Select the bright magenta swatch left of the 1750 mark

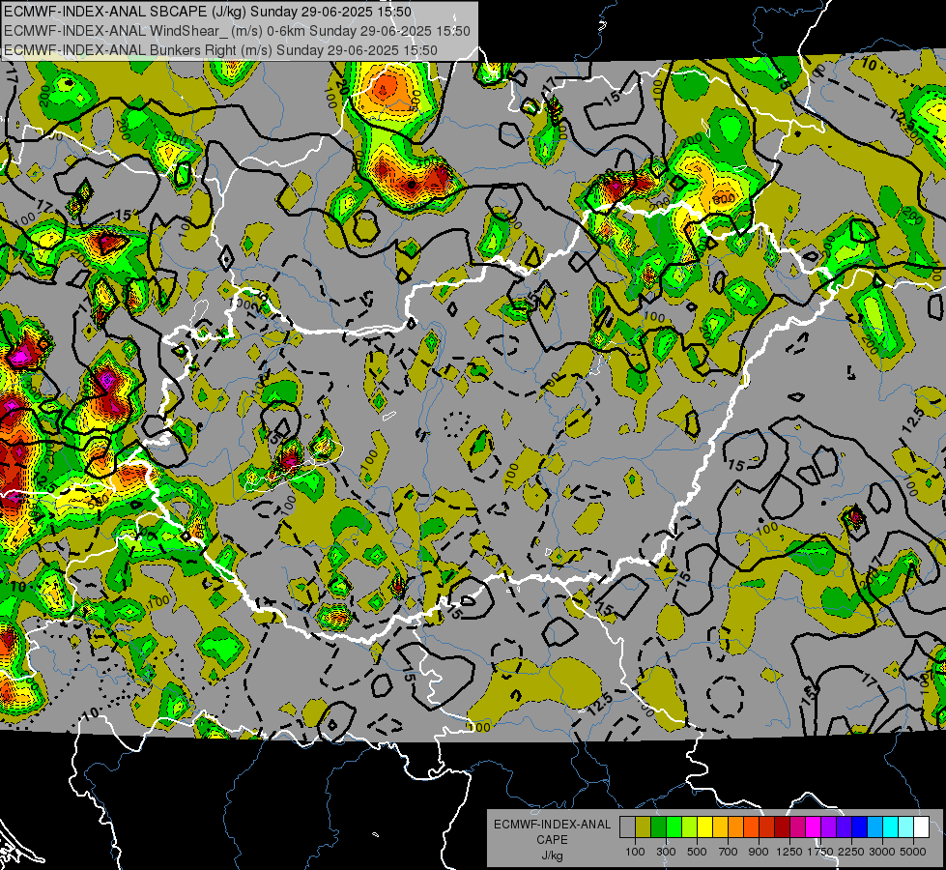click(x=814, y=827)
